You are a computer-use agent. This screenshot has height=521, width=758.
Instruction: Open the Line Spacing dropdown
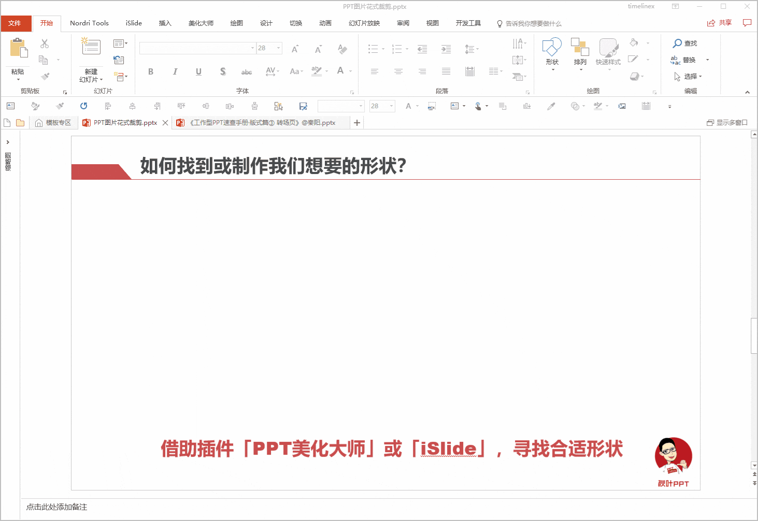tap(471, 49)
